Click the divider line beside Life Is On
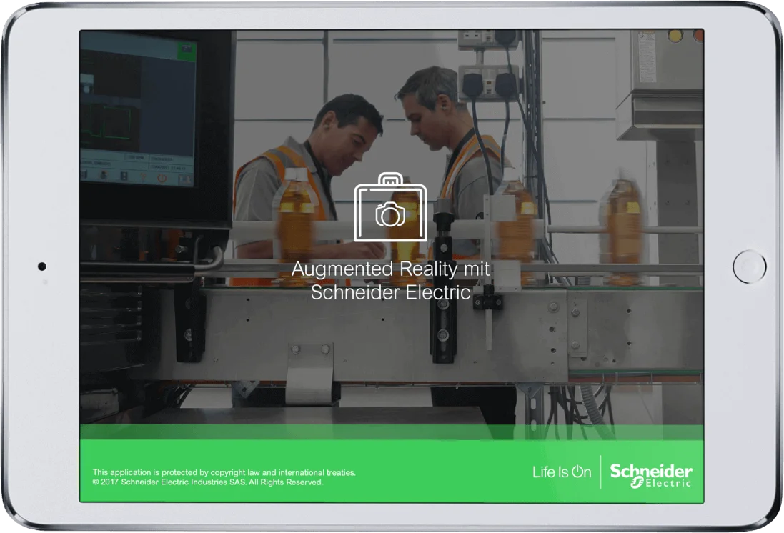This screenshot has width=784, height=533. 600,472
